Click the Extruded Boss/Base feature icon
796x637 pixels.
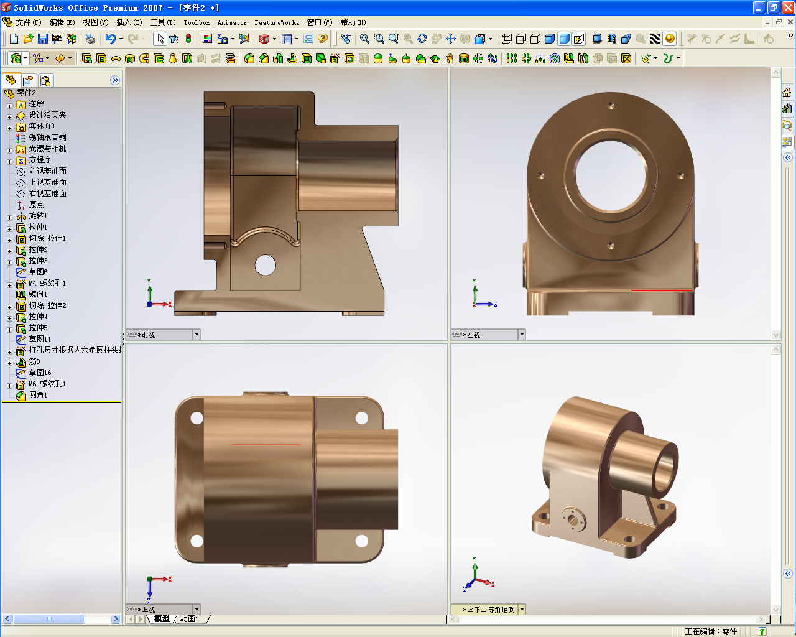pyautogui.click(x=87, y=58)
